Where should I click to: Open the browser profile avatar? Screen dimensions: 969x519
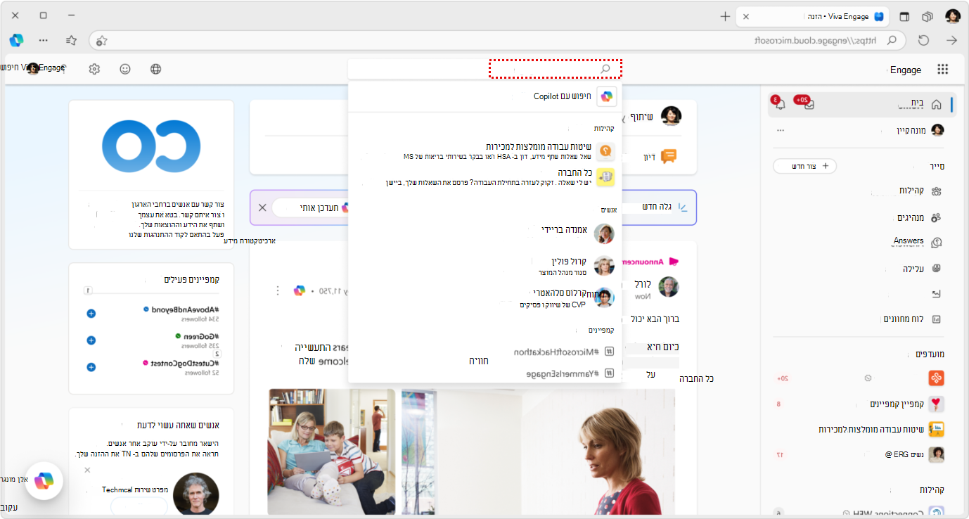tap(953, 15)
